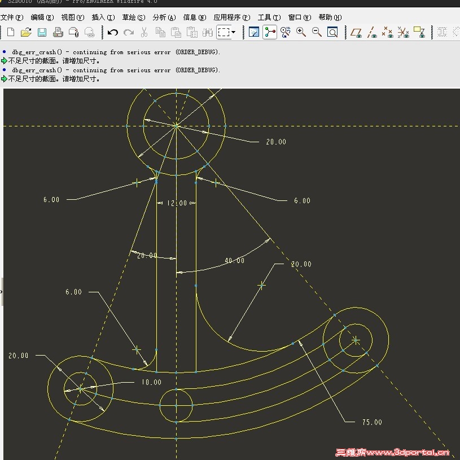Expand the collapsed left panel handle
Screen dimensions: 460x460
pos(2,292)
